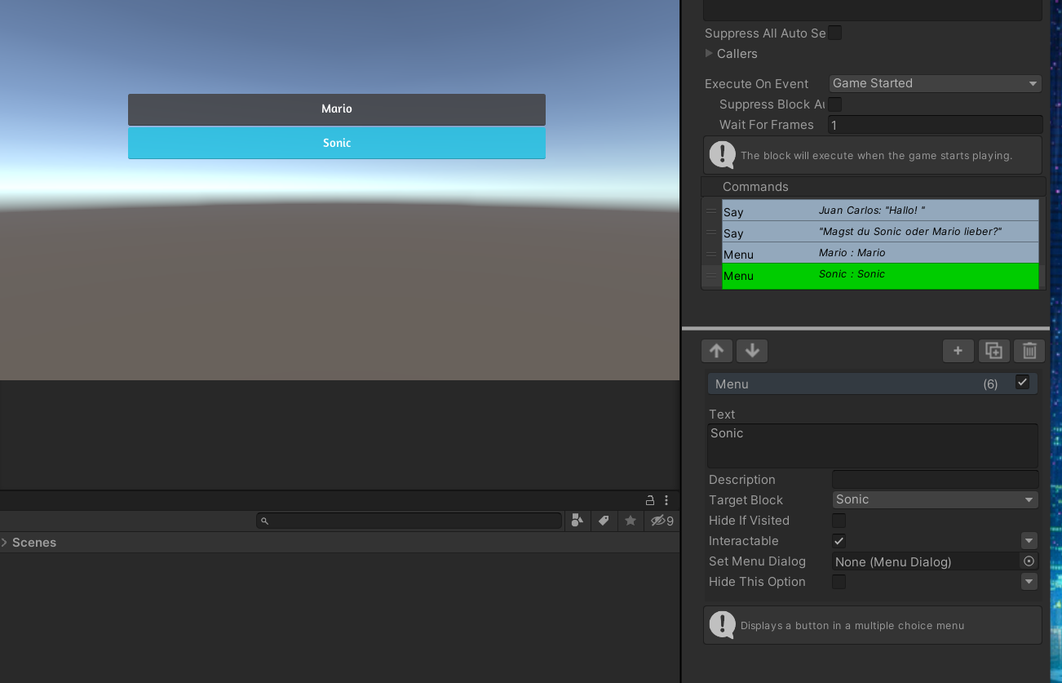The width and height of the screenshot is (1062, 683).
Task: Select the Say Magst du Sonic command
Action: [880, 232]
